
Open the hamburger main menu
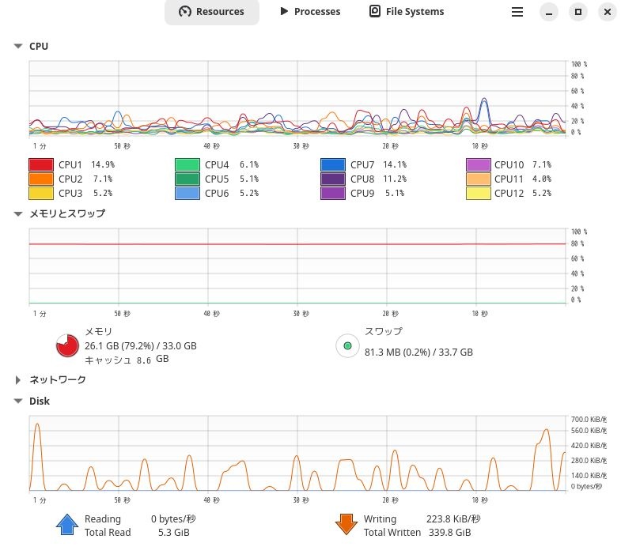coord(517,12)
